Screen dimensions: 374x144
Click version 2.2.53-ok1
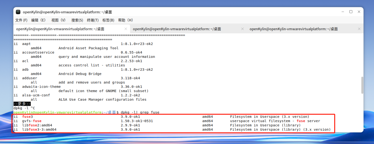[132, 61]
